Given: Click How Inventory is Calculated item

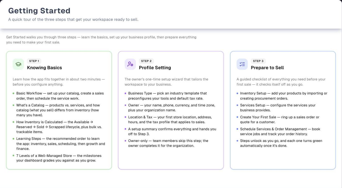Looking at the screenshot, I should click(x=59, y=127).
